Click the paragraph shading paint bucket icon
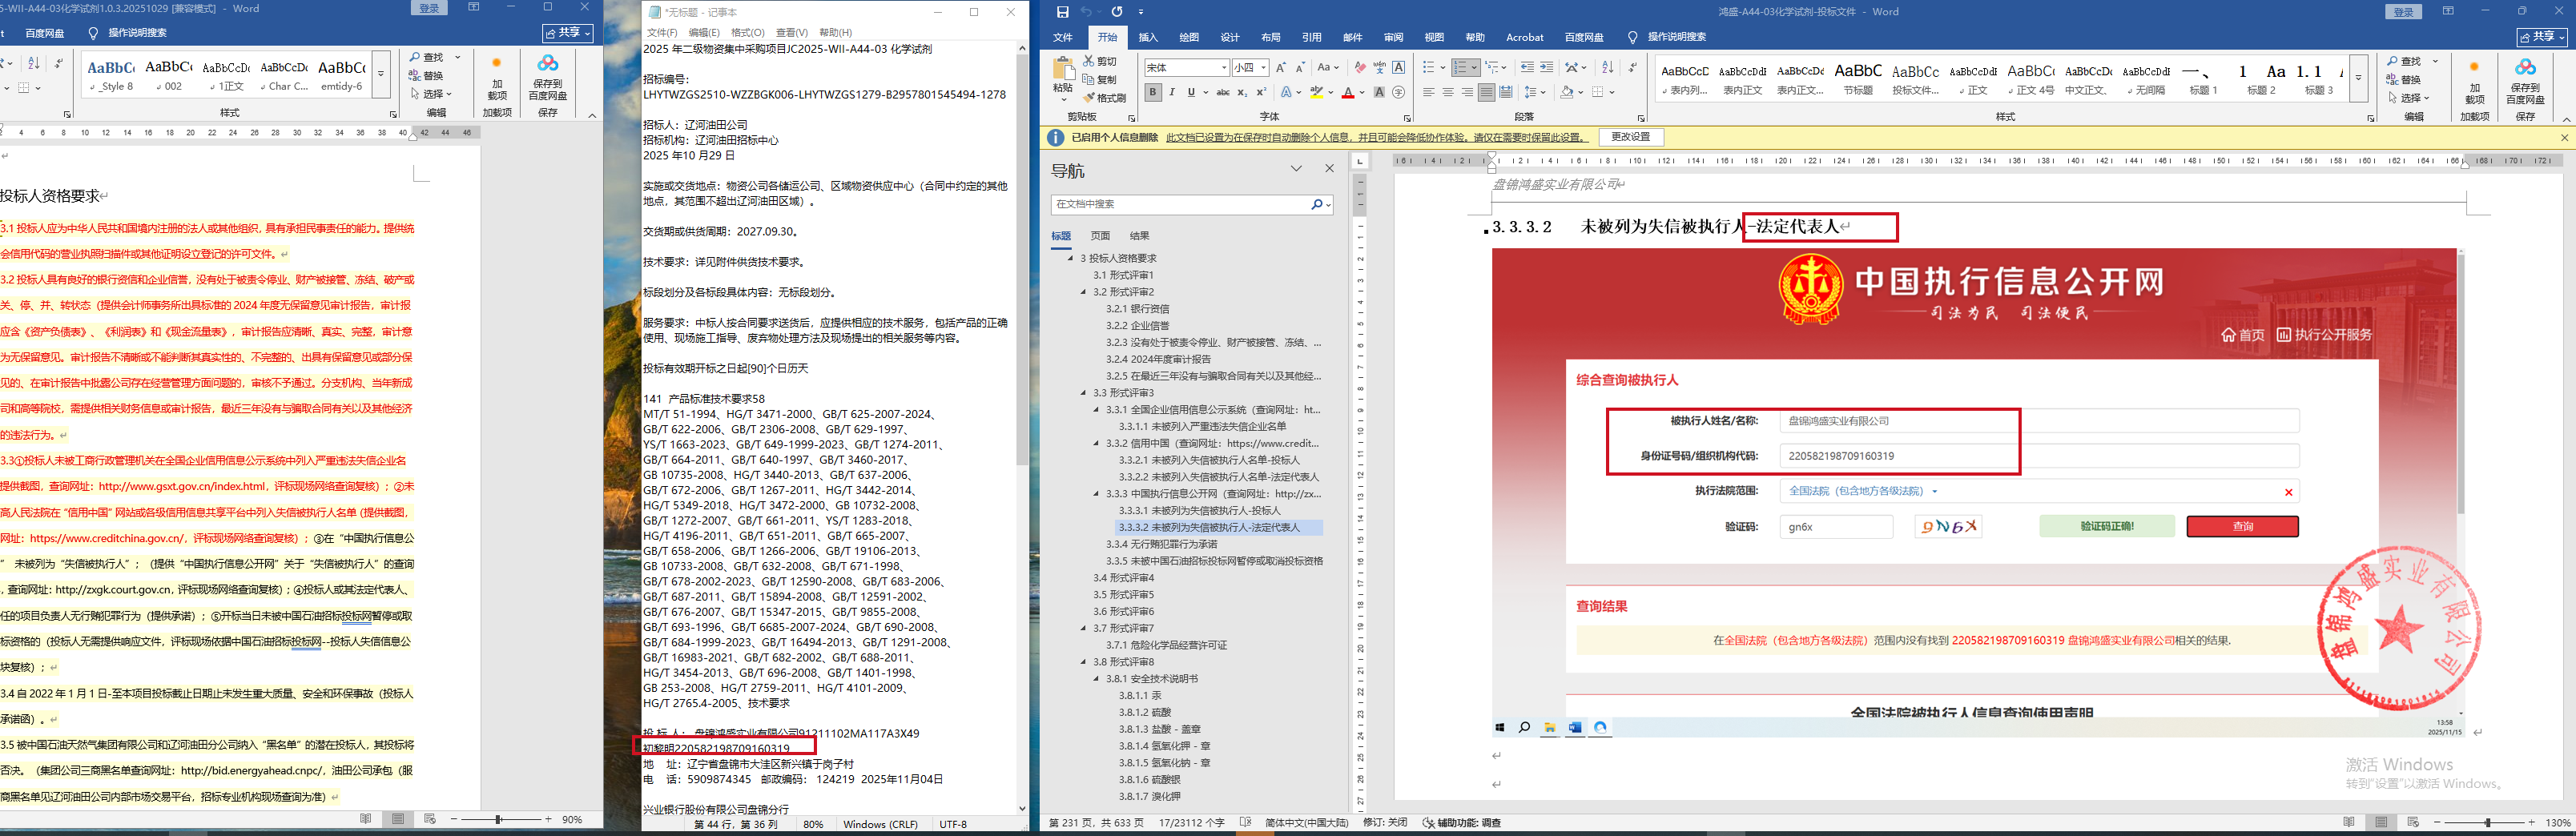Image resolution: width=2576 pixels, height=836 pixels. click(1567, 92)
